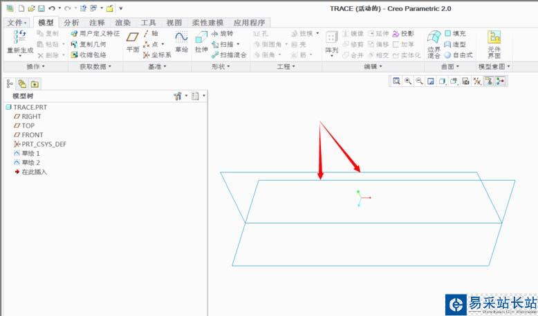Switch to the 分析 tab
The height and width of the screenshot is (316, 538).
click(71, 23)
